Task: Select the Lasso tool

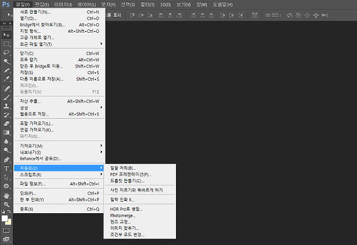Action: point(6,53)
